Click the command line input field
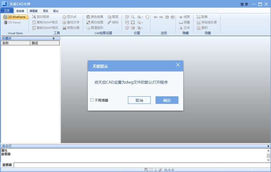271x172 pixels. [x=142, y=165]
